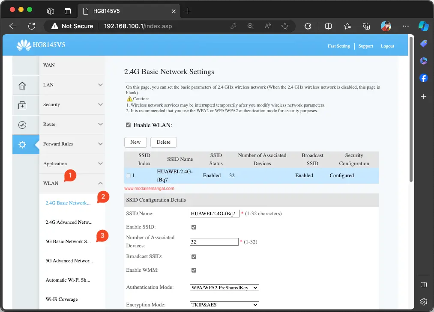
Task: Expand the LAN menu chevron
Action: [101, 85]
